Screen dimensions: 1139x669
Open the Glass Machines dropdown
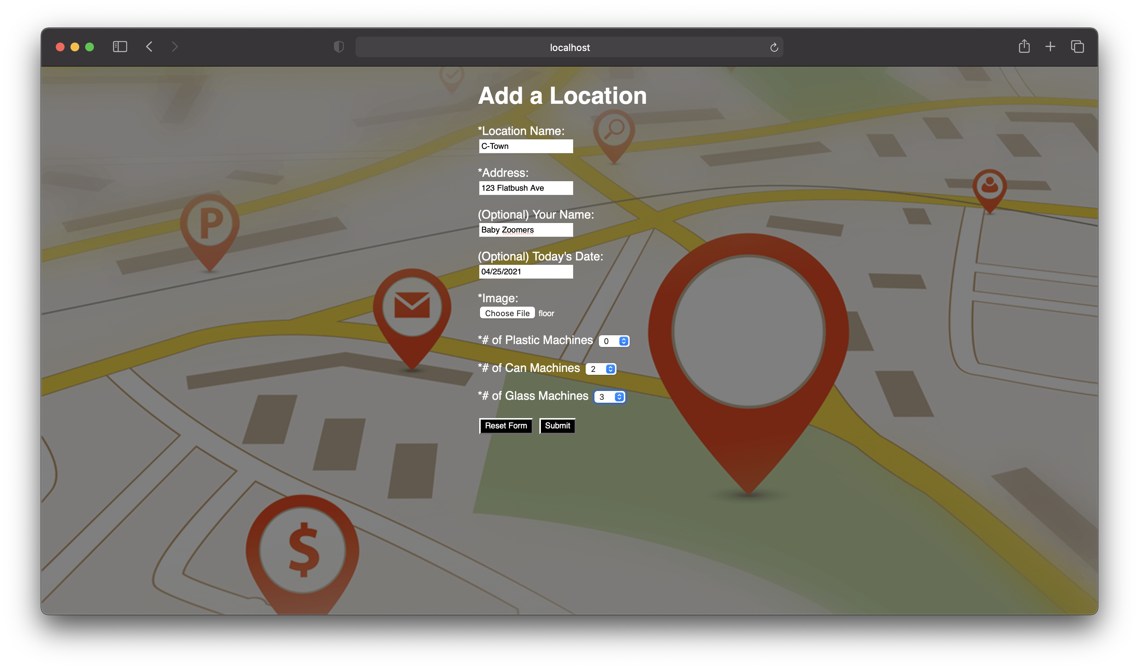(x=609, y=396)
